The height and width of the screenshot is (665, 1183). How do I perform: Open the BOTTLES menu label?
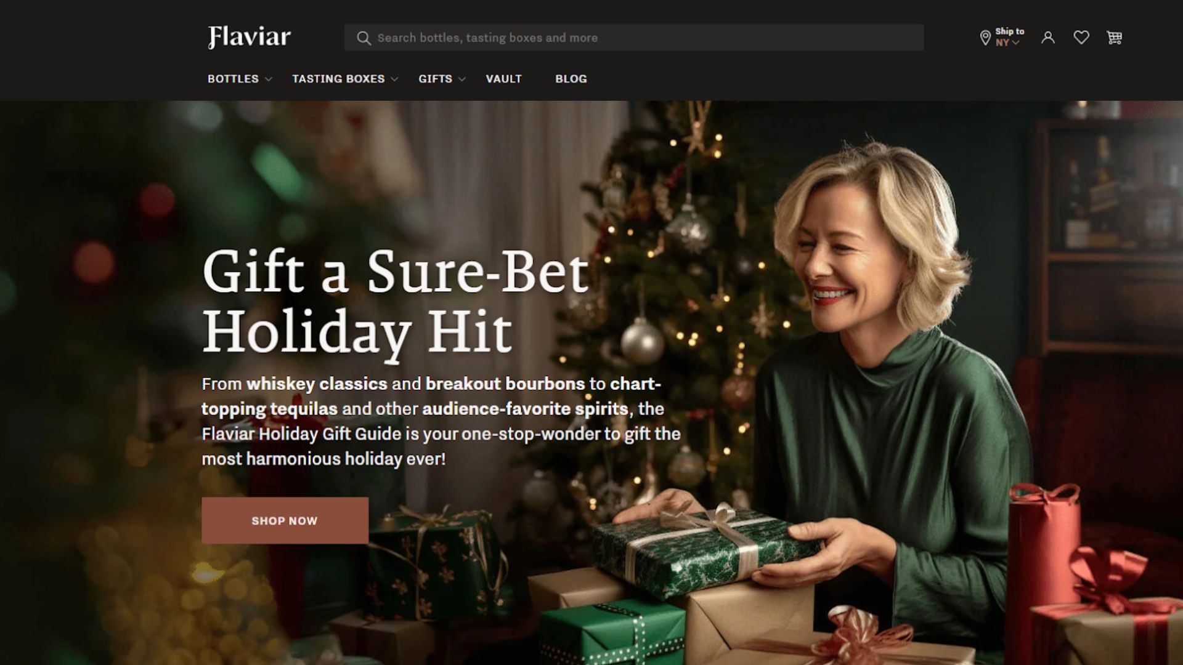[x=233, y=79]
